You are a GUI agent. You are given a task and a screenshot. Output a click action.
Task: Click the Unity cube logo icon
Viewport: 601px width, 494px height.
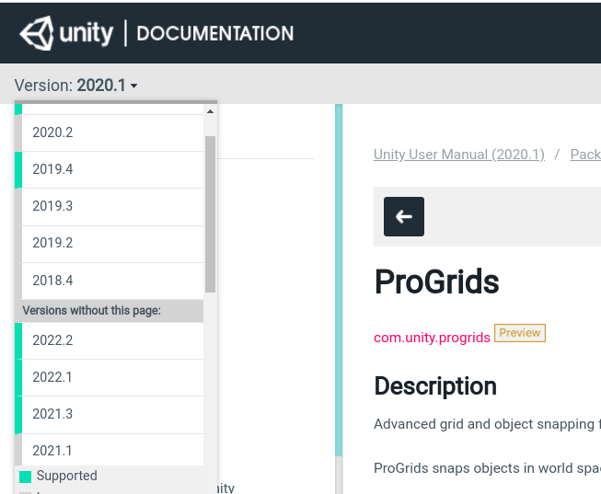(37, 34)
